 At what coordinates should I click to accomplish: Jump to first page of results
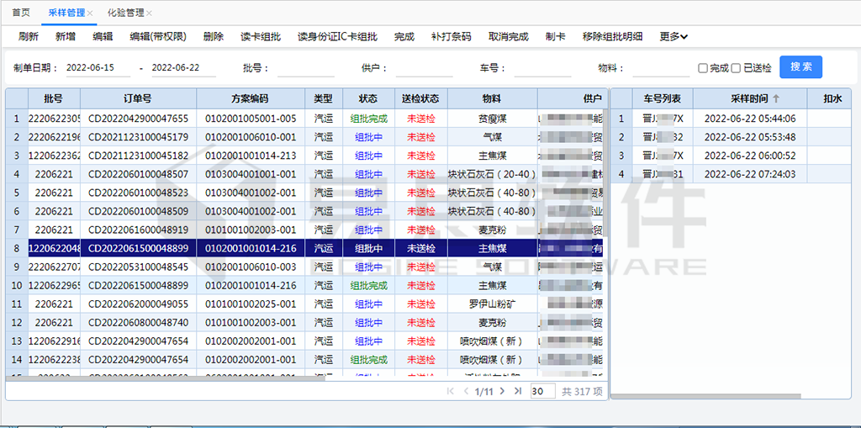[451, 391]
